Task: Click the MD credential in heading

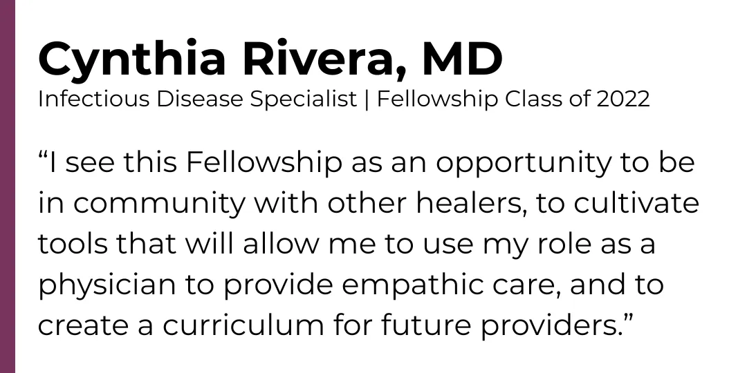Action: click(x=461, y=60)
